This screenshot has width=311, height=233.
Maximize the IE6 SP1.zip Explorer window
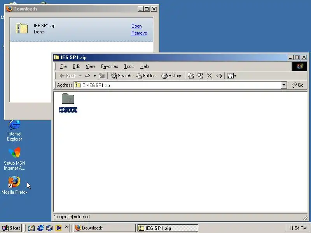(297, 57)
